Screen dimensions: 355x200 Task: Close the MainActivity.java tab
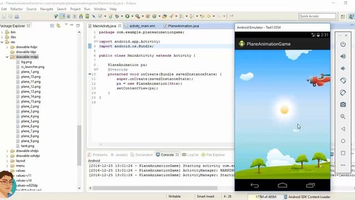(120, 26)
